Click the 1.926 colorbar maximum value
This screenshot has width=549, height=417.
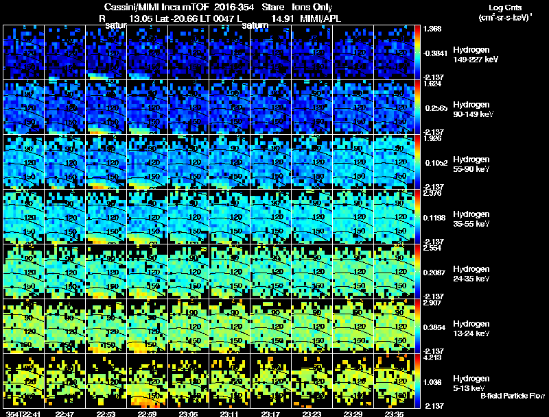click(432, 138)
